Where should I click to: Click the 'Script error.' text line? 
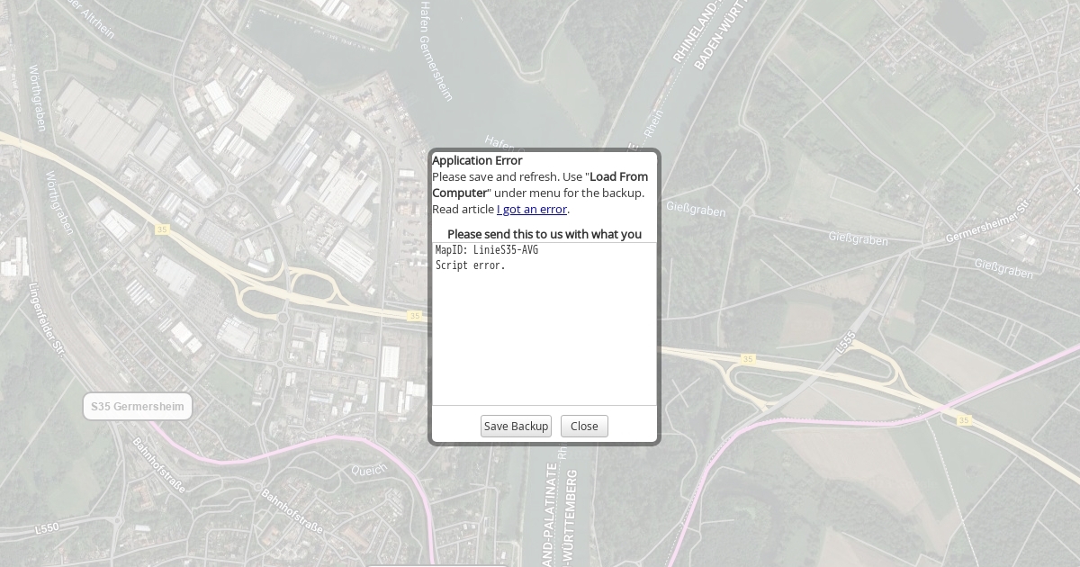[471, 265]
